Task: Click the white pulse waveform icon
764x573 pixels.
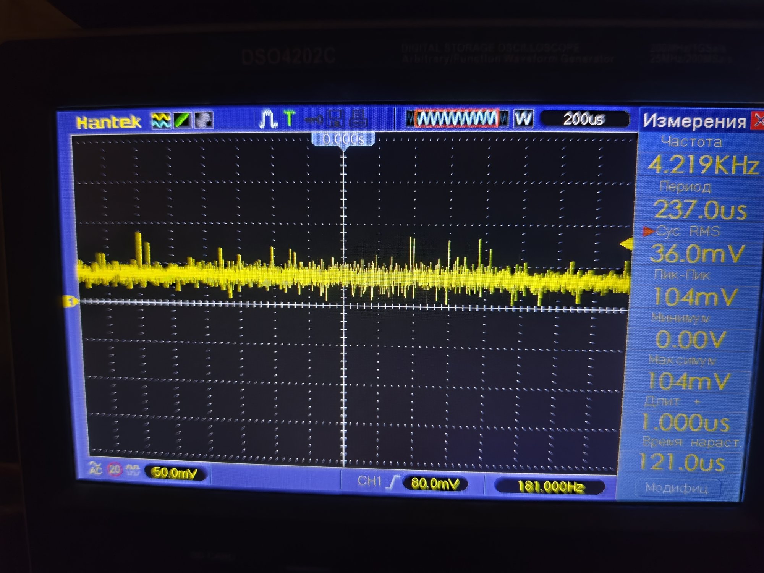Action: (269, 119)
